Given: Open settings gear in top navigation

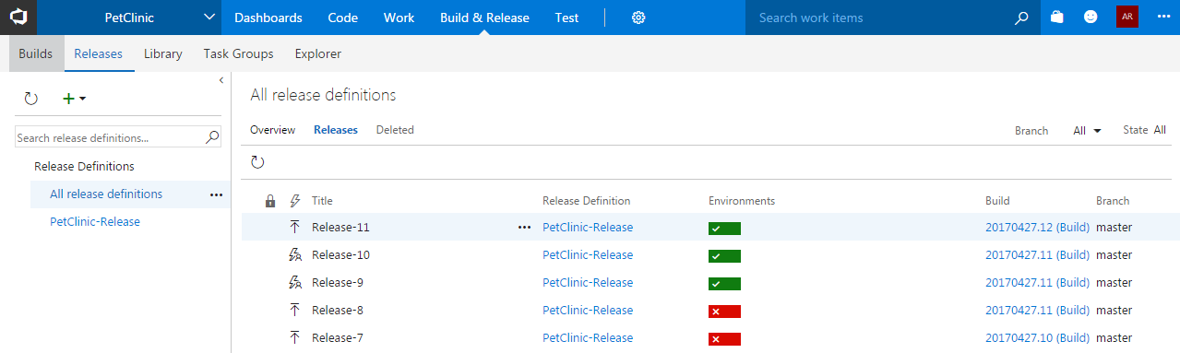Looking at the screenshot, I should tap(638, 18).
